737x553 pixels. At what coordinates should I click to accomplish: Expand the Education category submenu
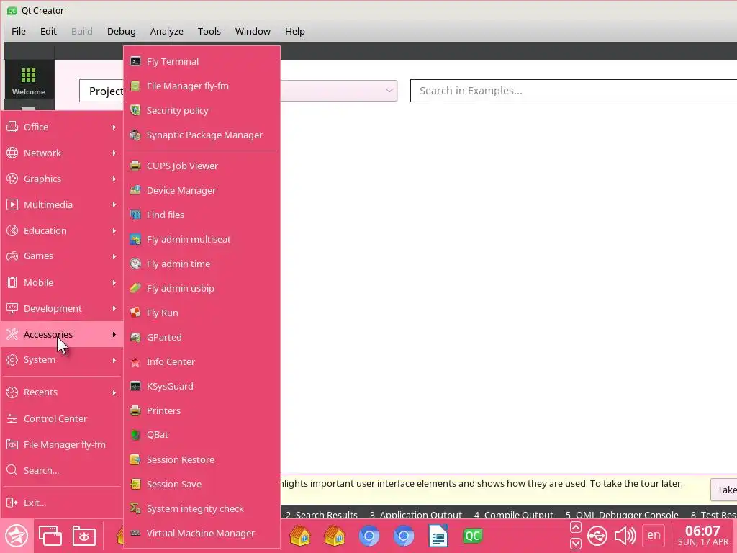62,230
